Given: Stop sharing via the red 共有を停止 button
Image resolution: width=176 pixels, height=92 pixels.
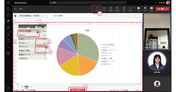Looking at the screenshot, I should (x=97, y=9).
